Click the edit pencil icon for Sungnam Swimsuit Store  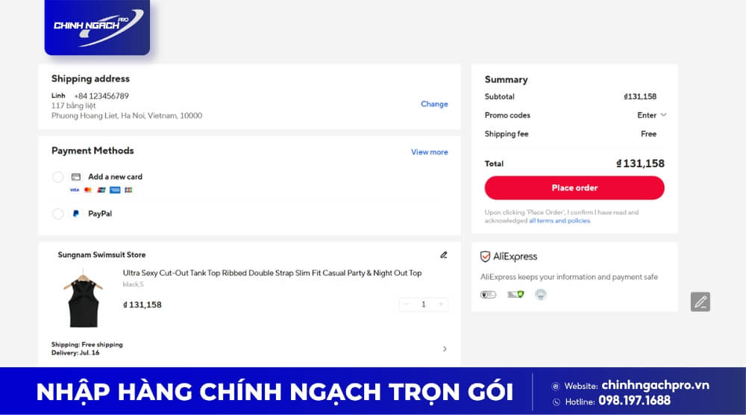tap(443, 255)
